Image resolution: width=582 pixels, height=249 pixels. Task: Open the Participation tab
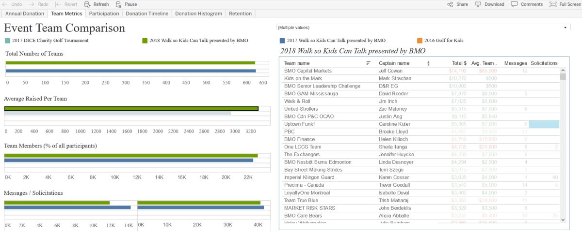(x=104, y=14)
